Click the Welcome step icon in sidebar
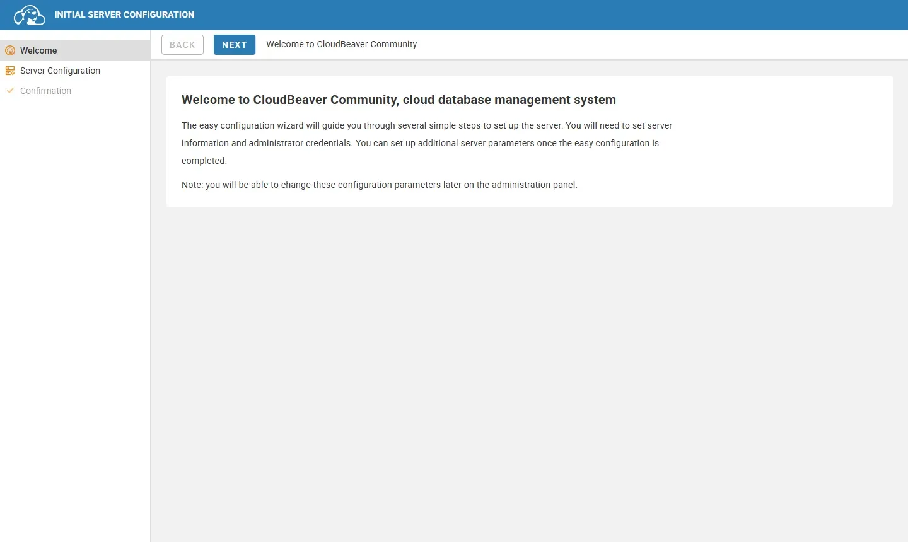The image size is (908, 542). (10, 50)
